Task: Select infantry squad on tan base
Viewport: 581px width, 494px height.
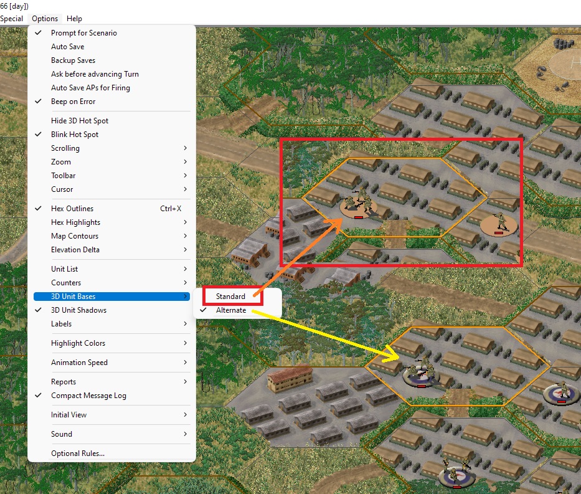Action: [x=358, y=204]
